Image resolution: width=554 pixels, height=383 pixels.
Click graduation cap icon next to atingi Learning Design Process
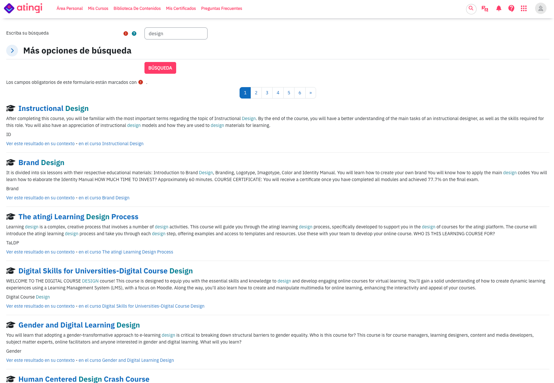tap(11, 217)
